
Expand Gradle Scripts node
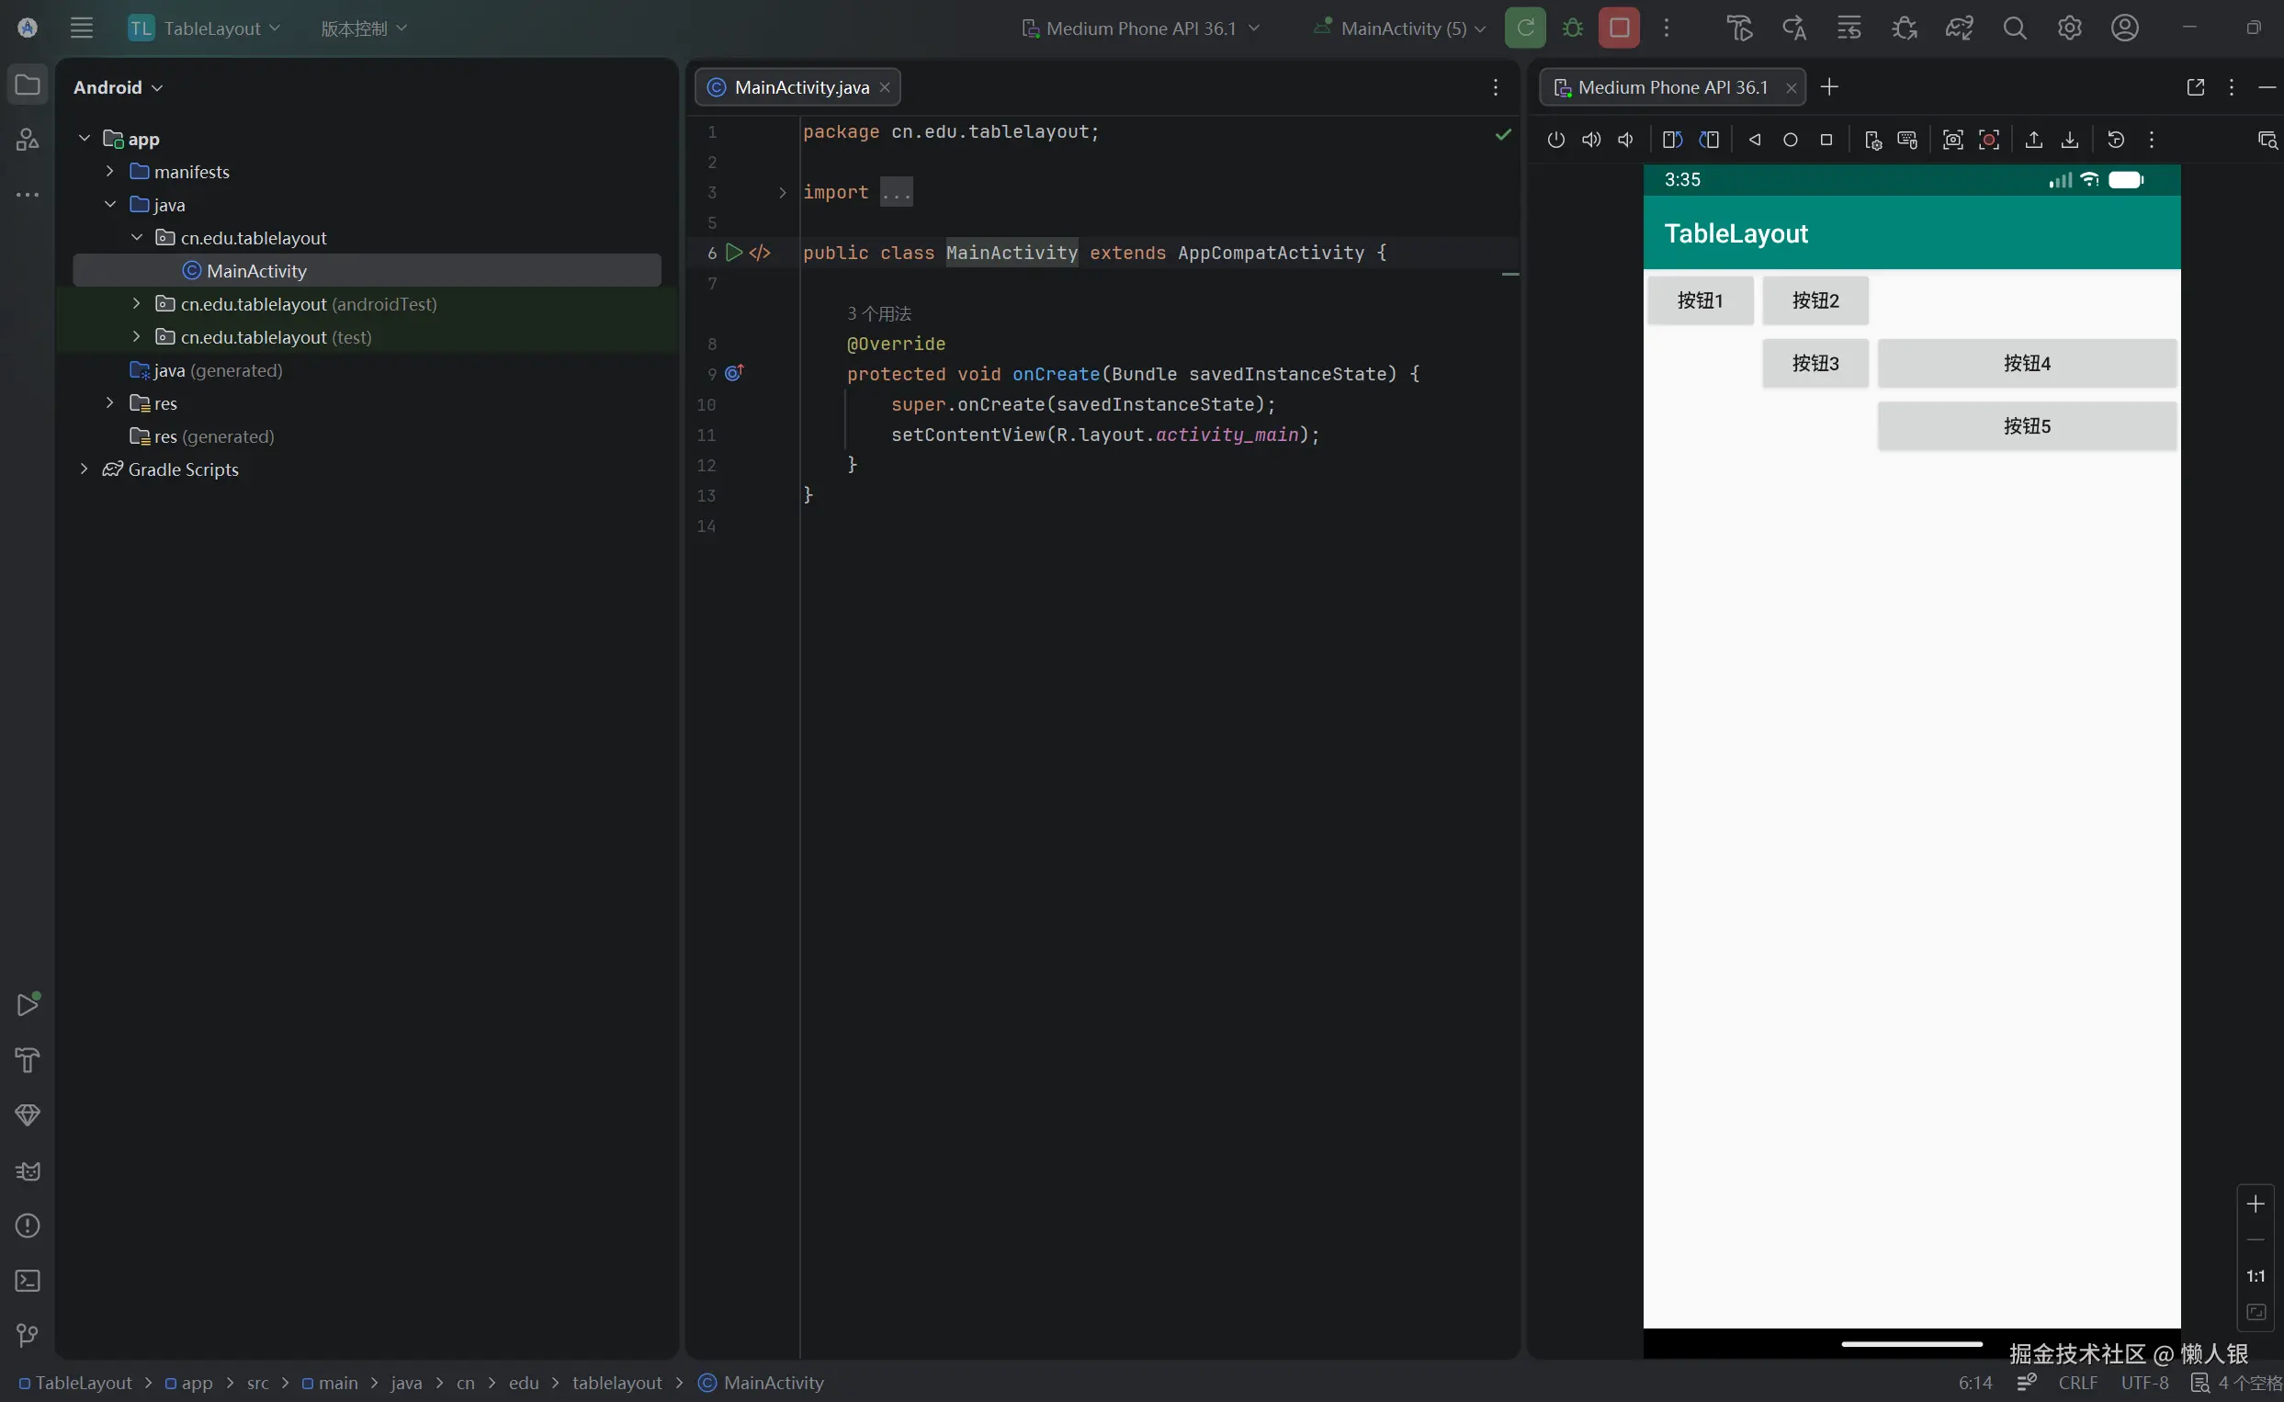pos(85,469)
